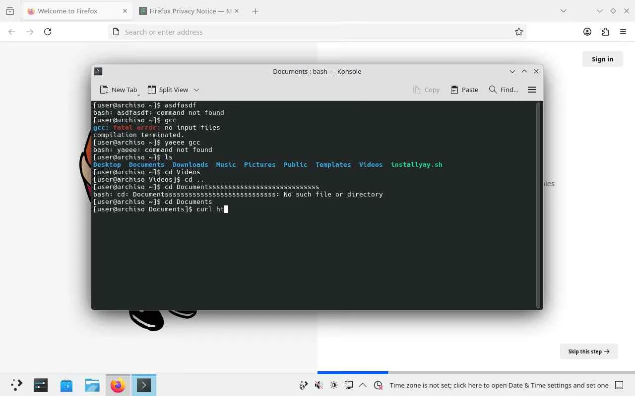Image resolution: width=635 pixels, height=396 pixels.
Task: Click the 'Documents' directory in ls output
Action: [x=147, y=164]
